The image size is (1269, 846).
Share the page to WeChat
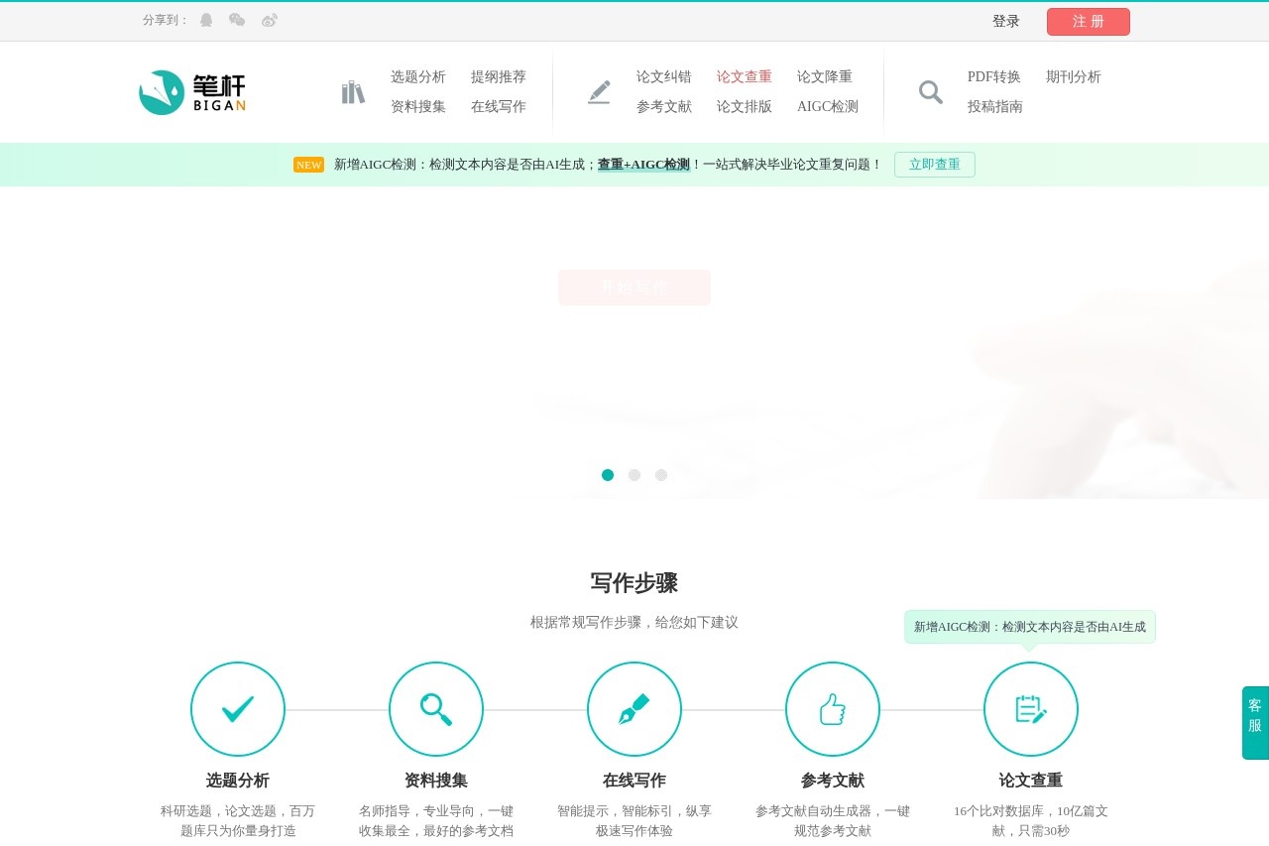tap(235, 20)
